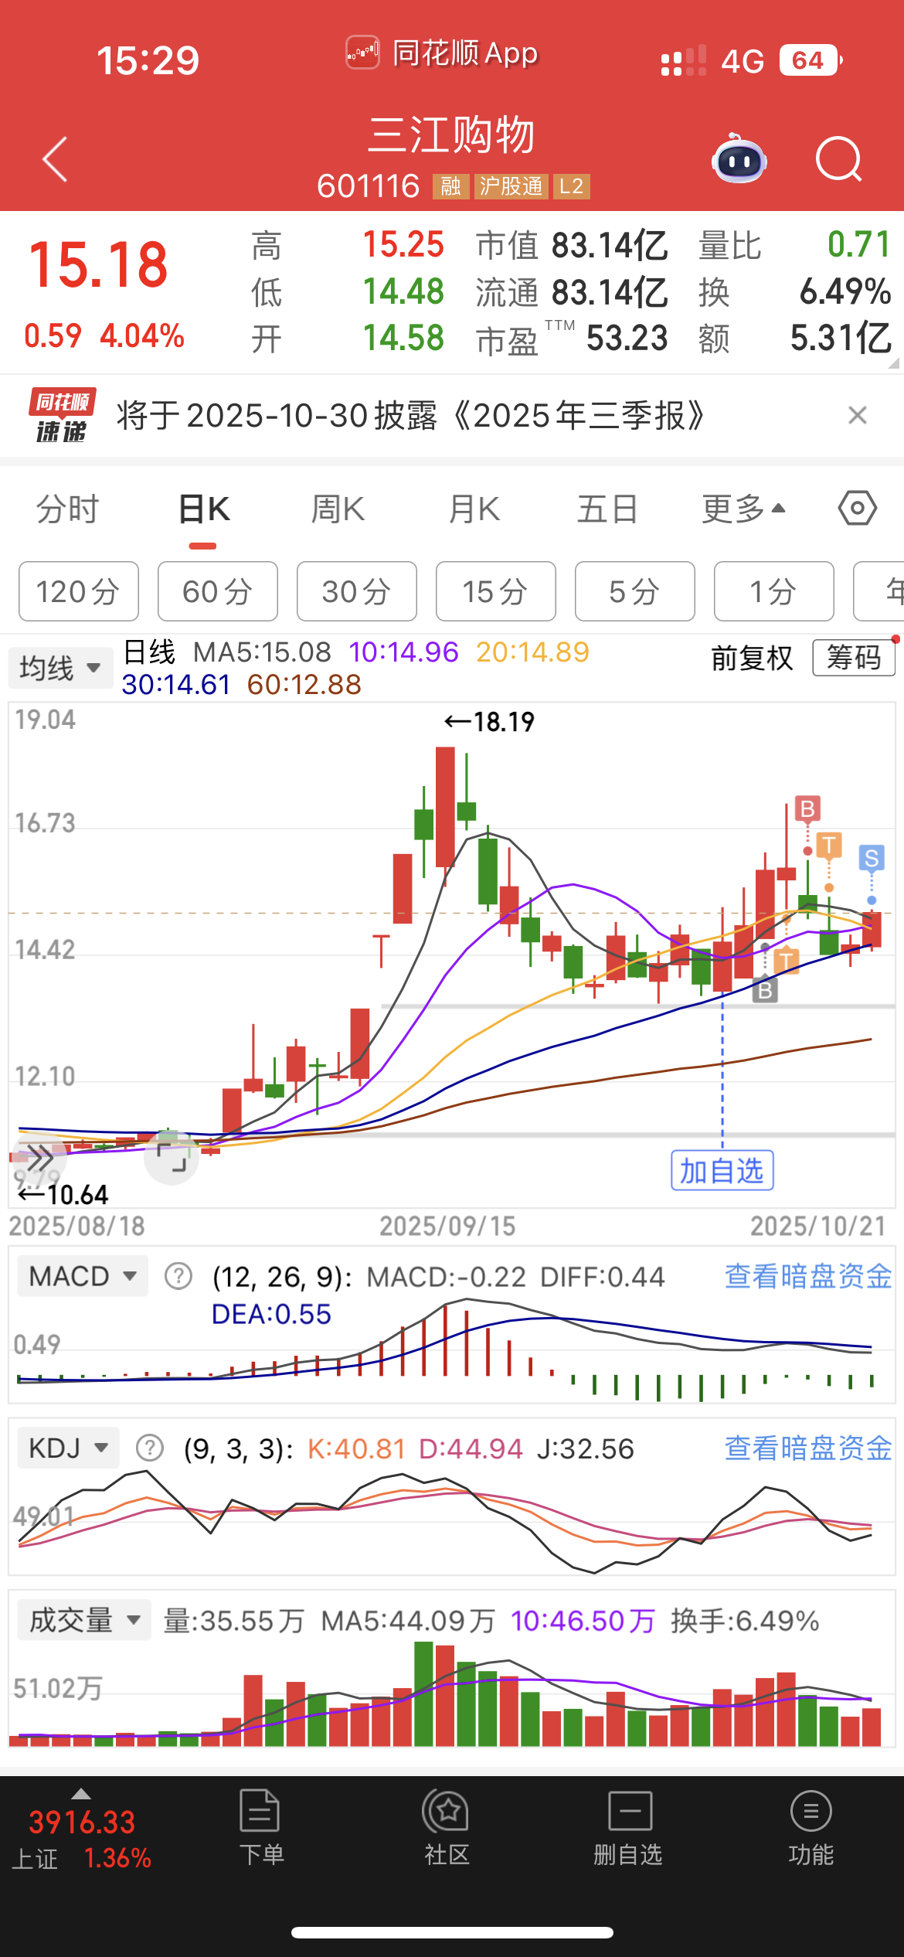Expand the index bar arrow above 3916.33
Screen dimensions: 904x1957
click(x=81, y=1794)
